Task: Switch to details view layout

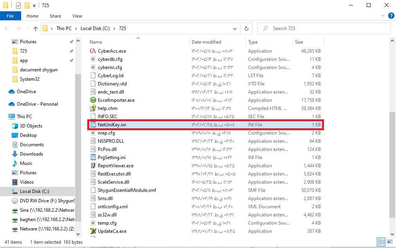Action: coord(381,242)
